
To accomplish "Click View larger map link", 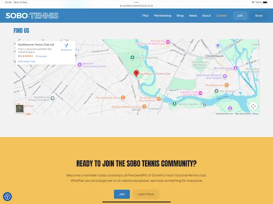I will [26, 61].
